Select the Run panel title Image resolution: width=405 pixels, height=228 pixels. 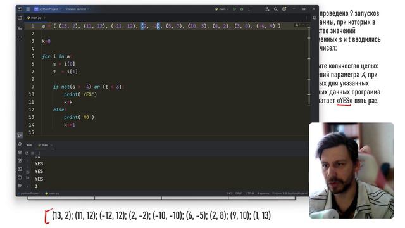coord(29,145)
